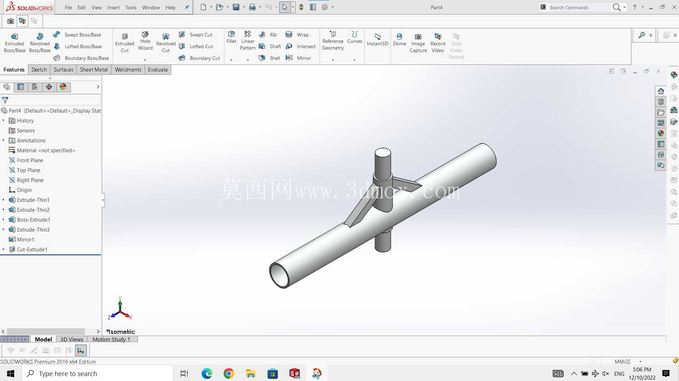
Task: Choose the Lofted Boss/Base tool
Action: click(78, 46)
